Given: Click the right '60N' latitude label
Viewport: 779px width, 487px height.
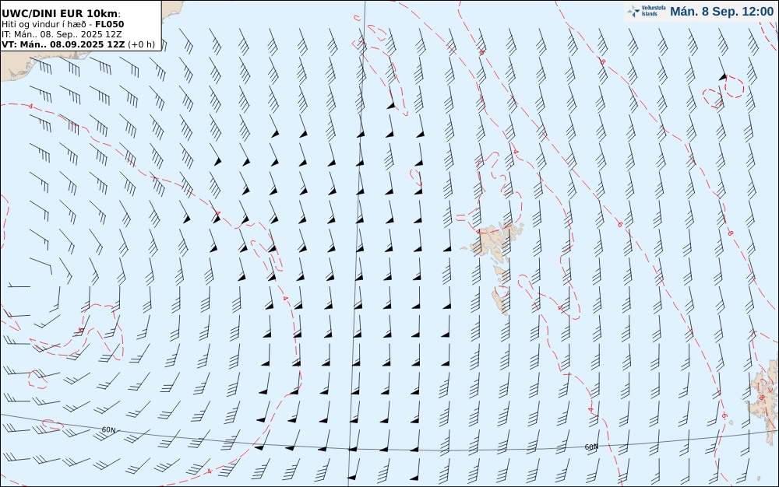Looking at the screenshot, I should coord(592,447).
